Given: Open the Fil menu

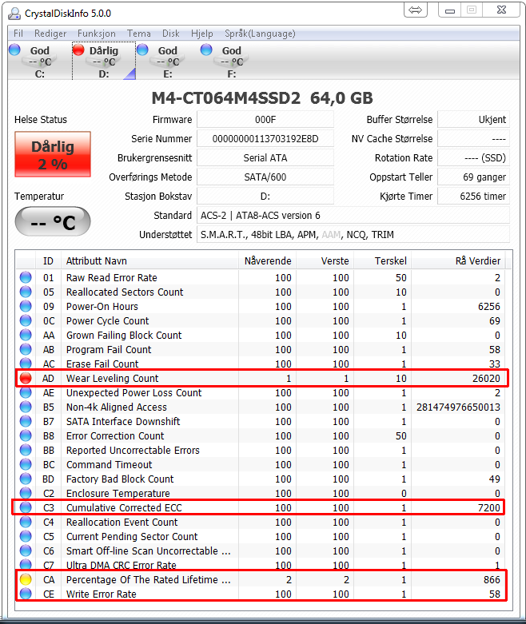Looking at the screenshot, I should [x=18, y=34].
